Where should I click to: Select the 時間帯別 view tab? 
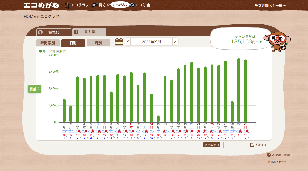48,43
